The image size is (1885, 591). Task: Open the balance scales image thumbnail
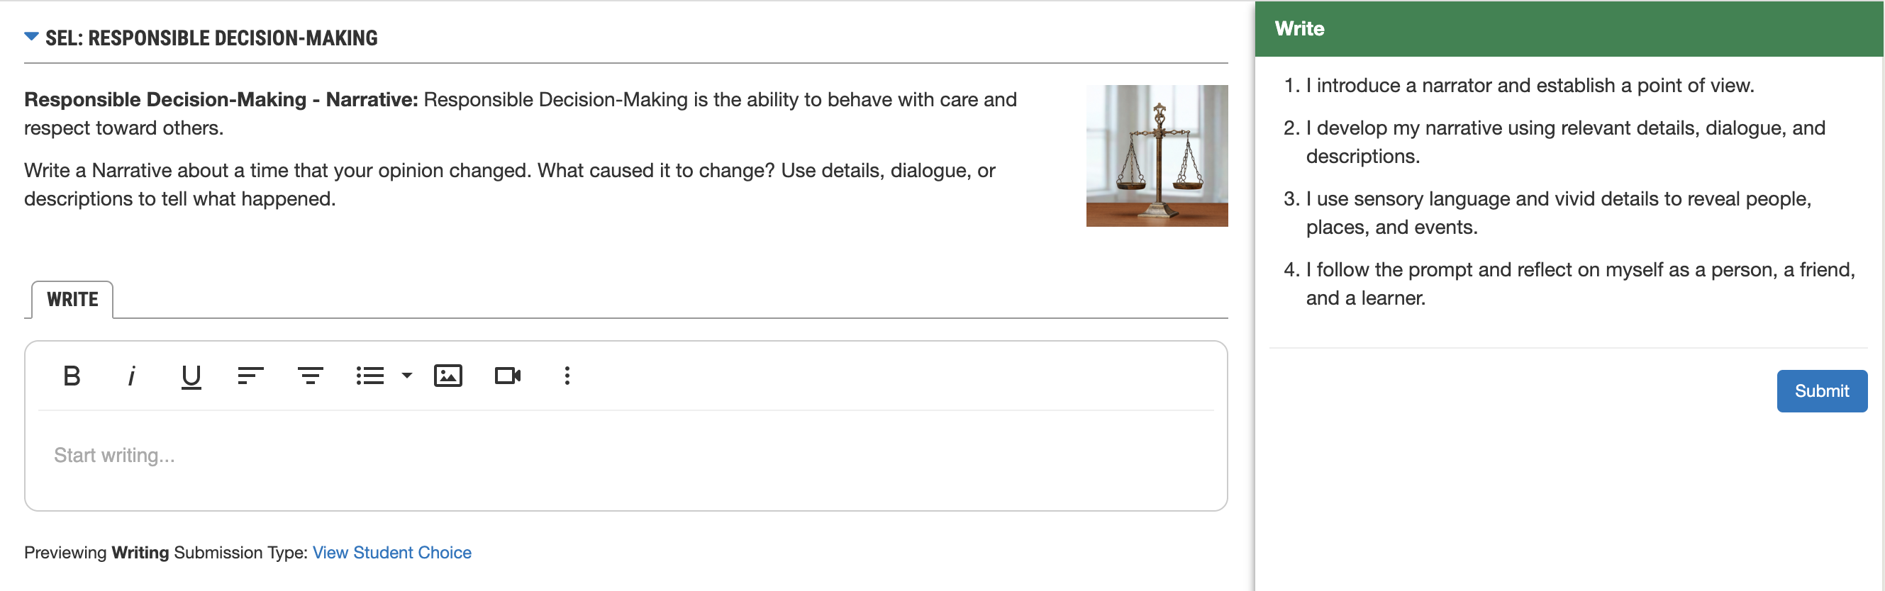click(1157, 156)
